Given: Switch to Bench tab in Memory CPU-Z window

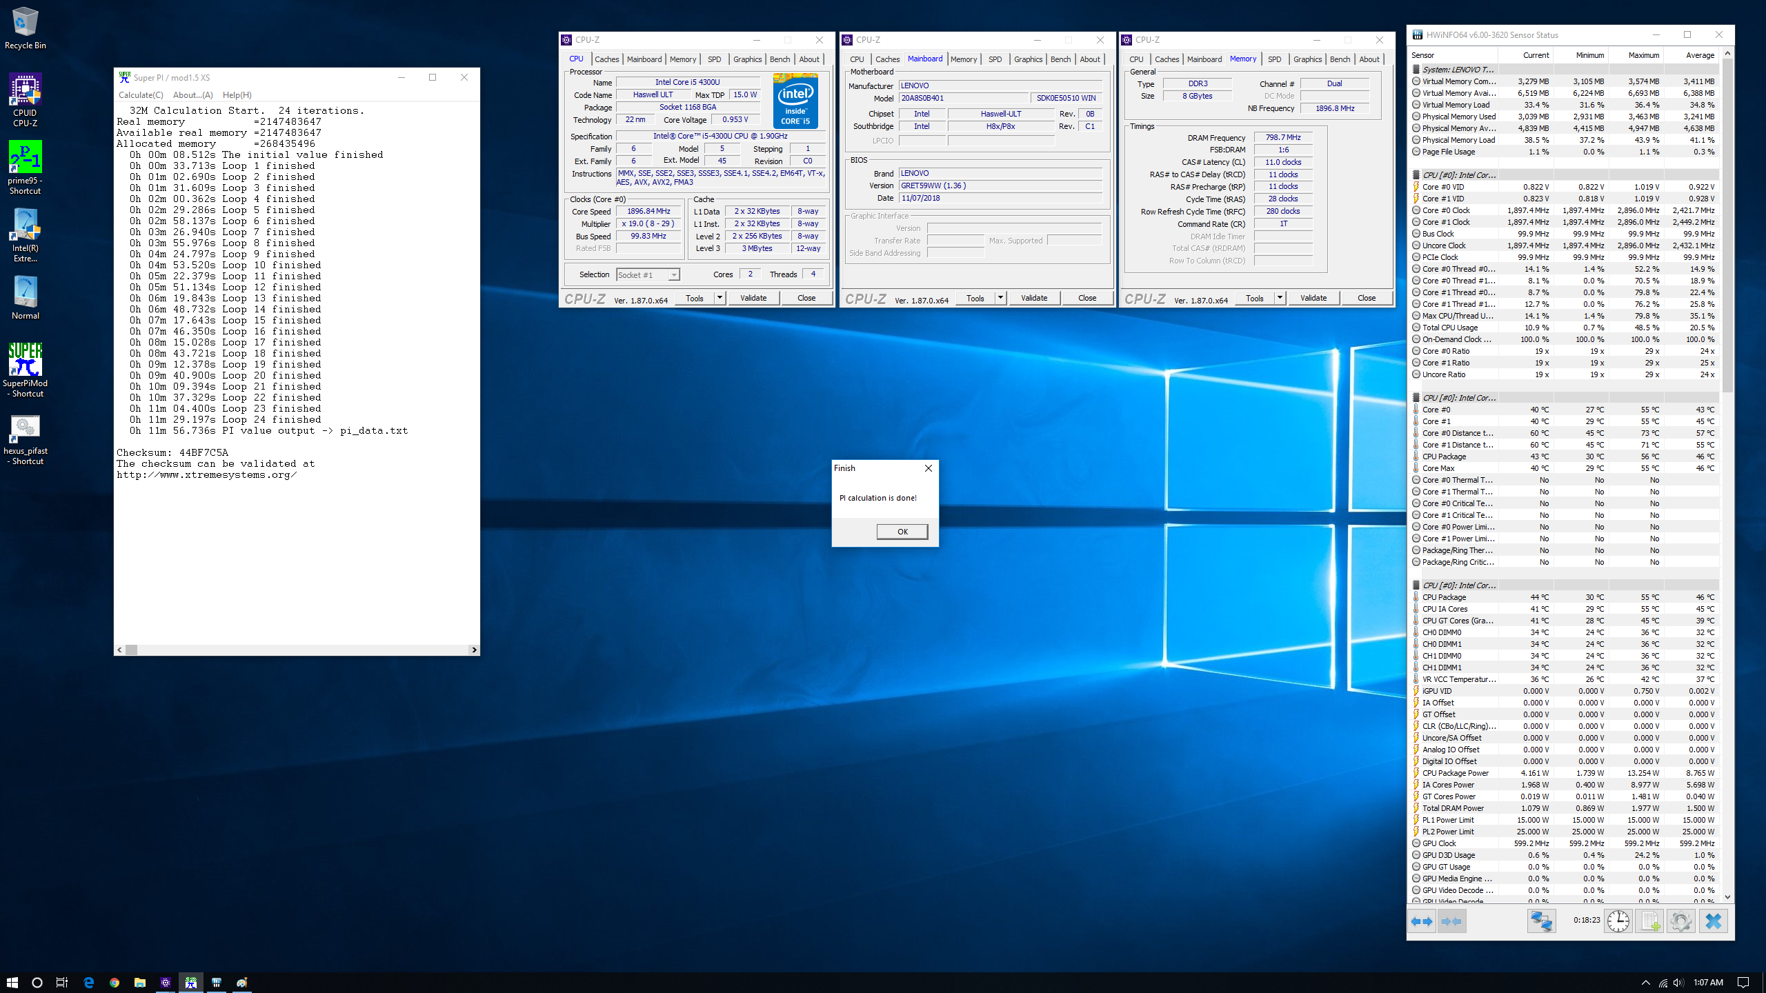Looking at the screenshot, I should [1340, 59].
